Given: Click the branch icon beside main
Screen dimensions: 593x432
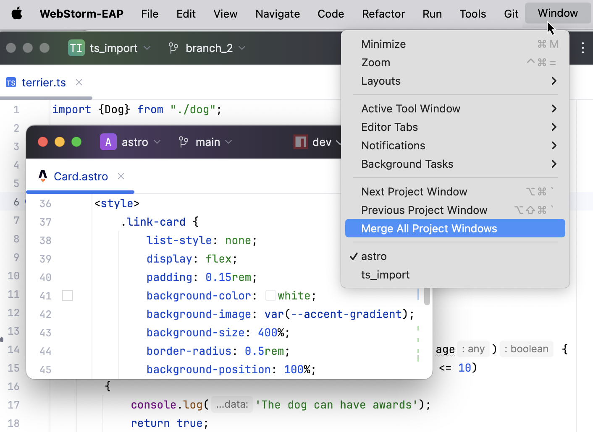Looking at the screenshot, I should point(183,142).
